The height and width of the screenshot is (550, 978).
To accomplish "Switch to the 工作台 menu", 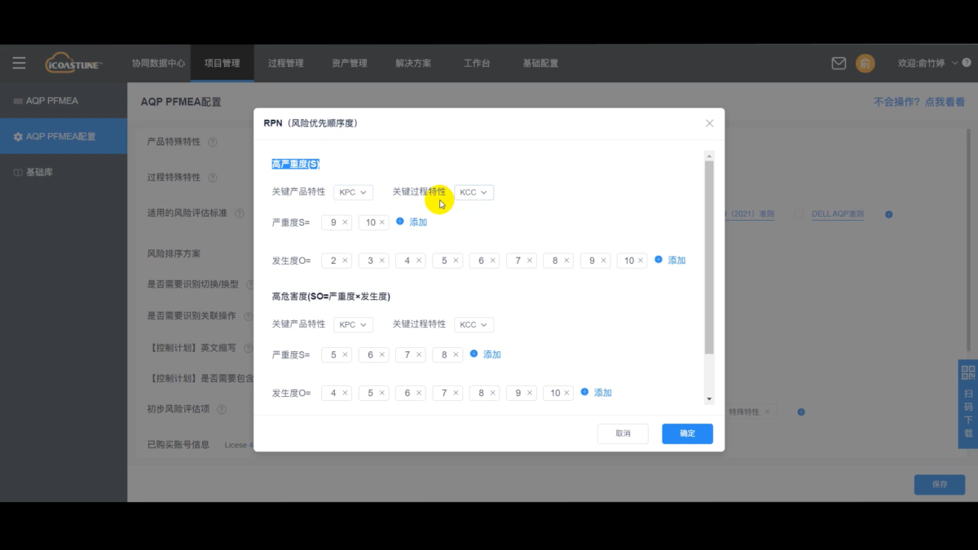I will [477, 63].
